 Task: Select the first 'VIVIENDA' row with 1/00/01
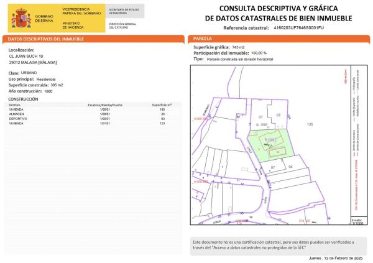coord(93,109)
